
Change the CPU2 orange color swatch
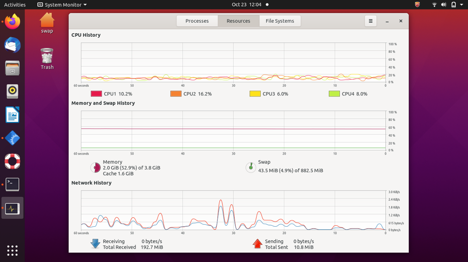click(x=176, y=94)
